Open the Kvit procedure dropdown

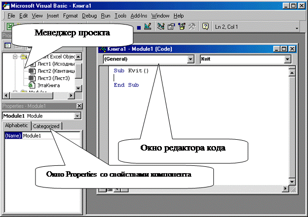point(287,59)
